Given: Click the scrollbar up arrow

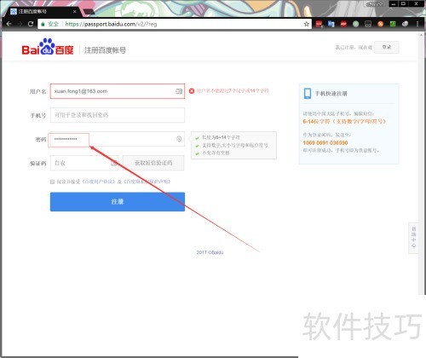Looking at the screenshot, I should pyautogui.click(x=421, y=35).
